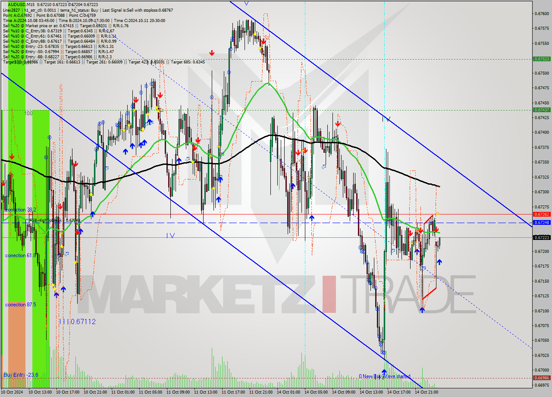Image resolution: width=552 pixels, height=397 pixels.
Task: Click the 0.67600 price axis label
Action: click(x=542, y=14)
